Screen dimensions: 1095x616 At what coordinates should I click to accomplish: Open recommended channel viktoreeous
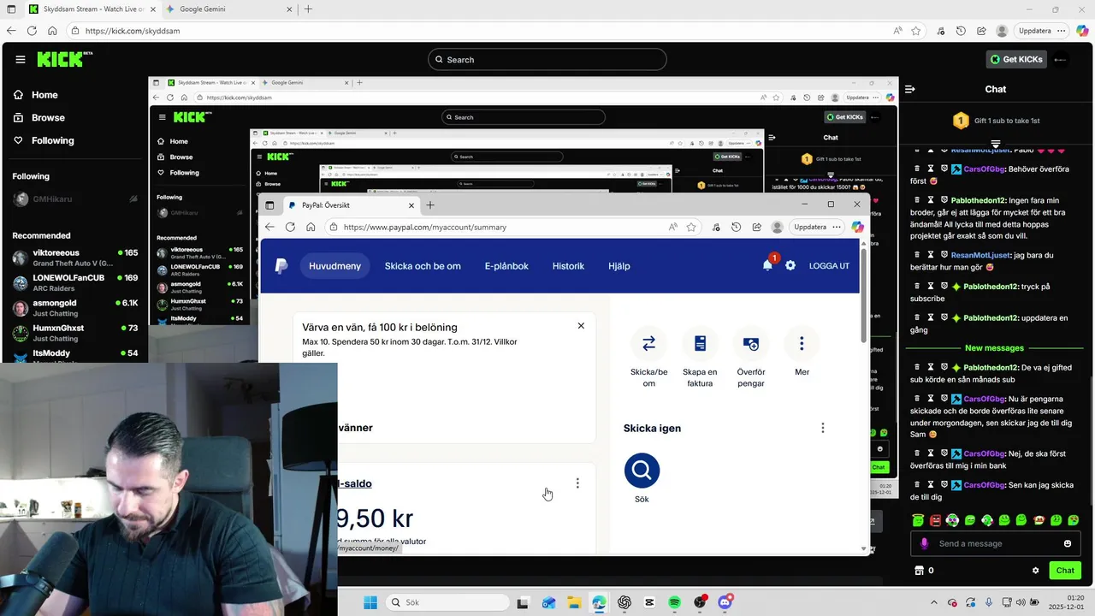point(75,258)
